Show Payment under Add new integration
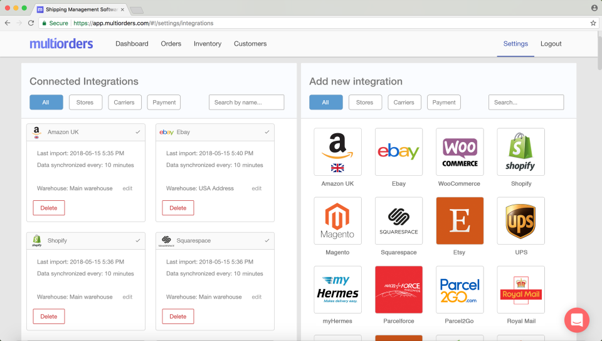Screen dimensions: 602x341 pyautogui.click(x=443, y=103)
